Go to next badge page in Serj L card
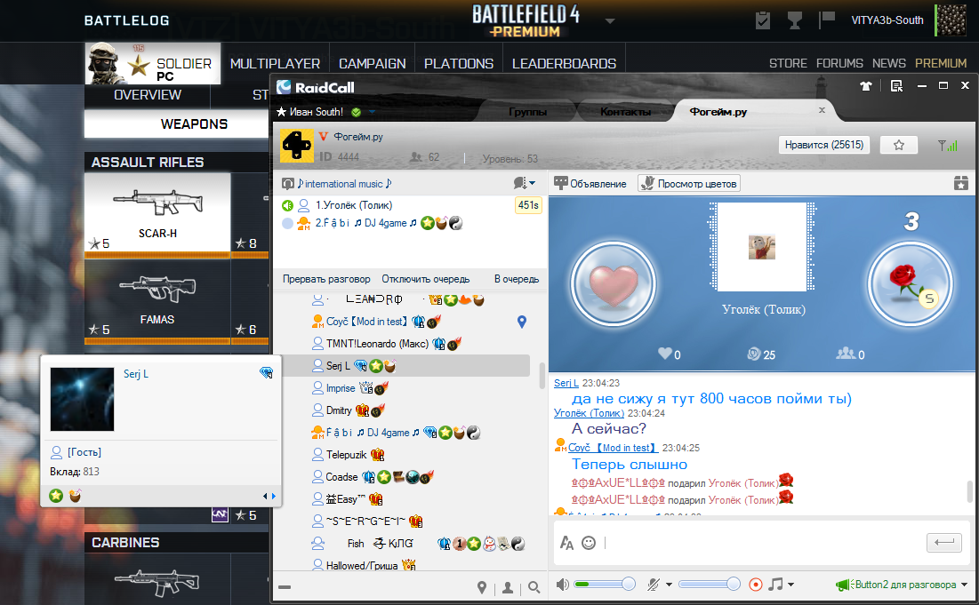The height and width of the screenshot is (605, 979). point(274,496)
